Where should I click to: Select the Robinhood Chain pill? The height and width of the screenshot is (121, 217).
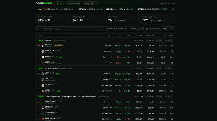coord(73,3)
